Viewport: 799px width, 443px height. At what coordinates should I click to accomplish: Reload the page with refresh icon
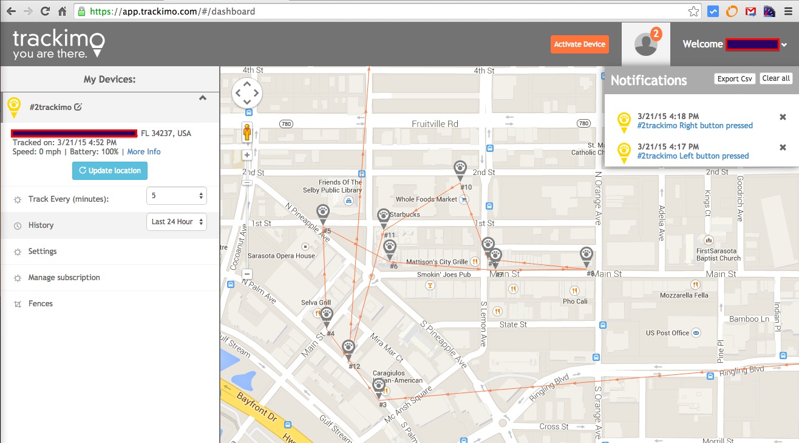[x=45, y=12]
